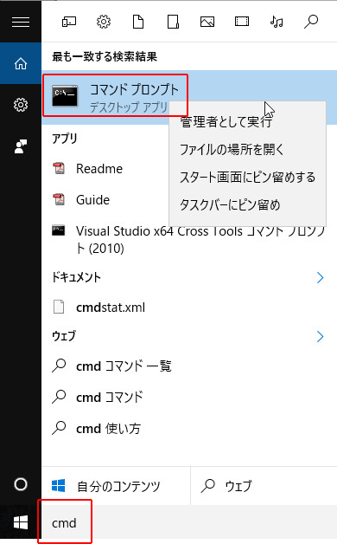
Task: Filter results by apps icon
Action: pos(69,22)
